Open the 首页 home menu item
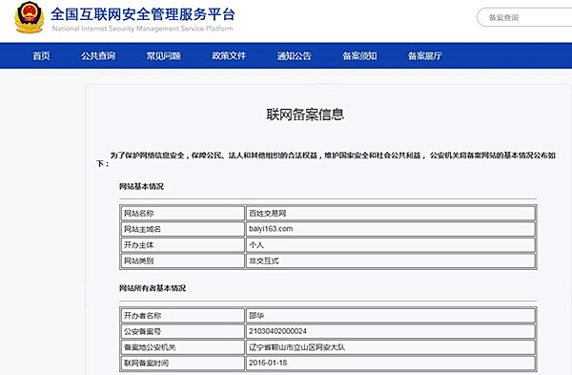The width and height of the screenshot is (572, 375). pos(41,56)
